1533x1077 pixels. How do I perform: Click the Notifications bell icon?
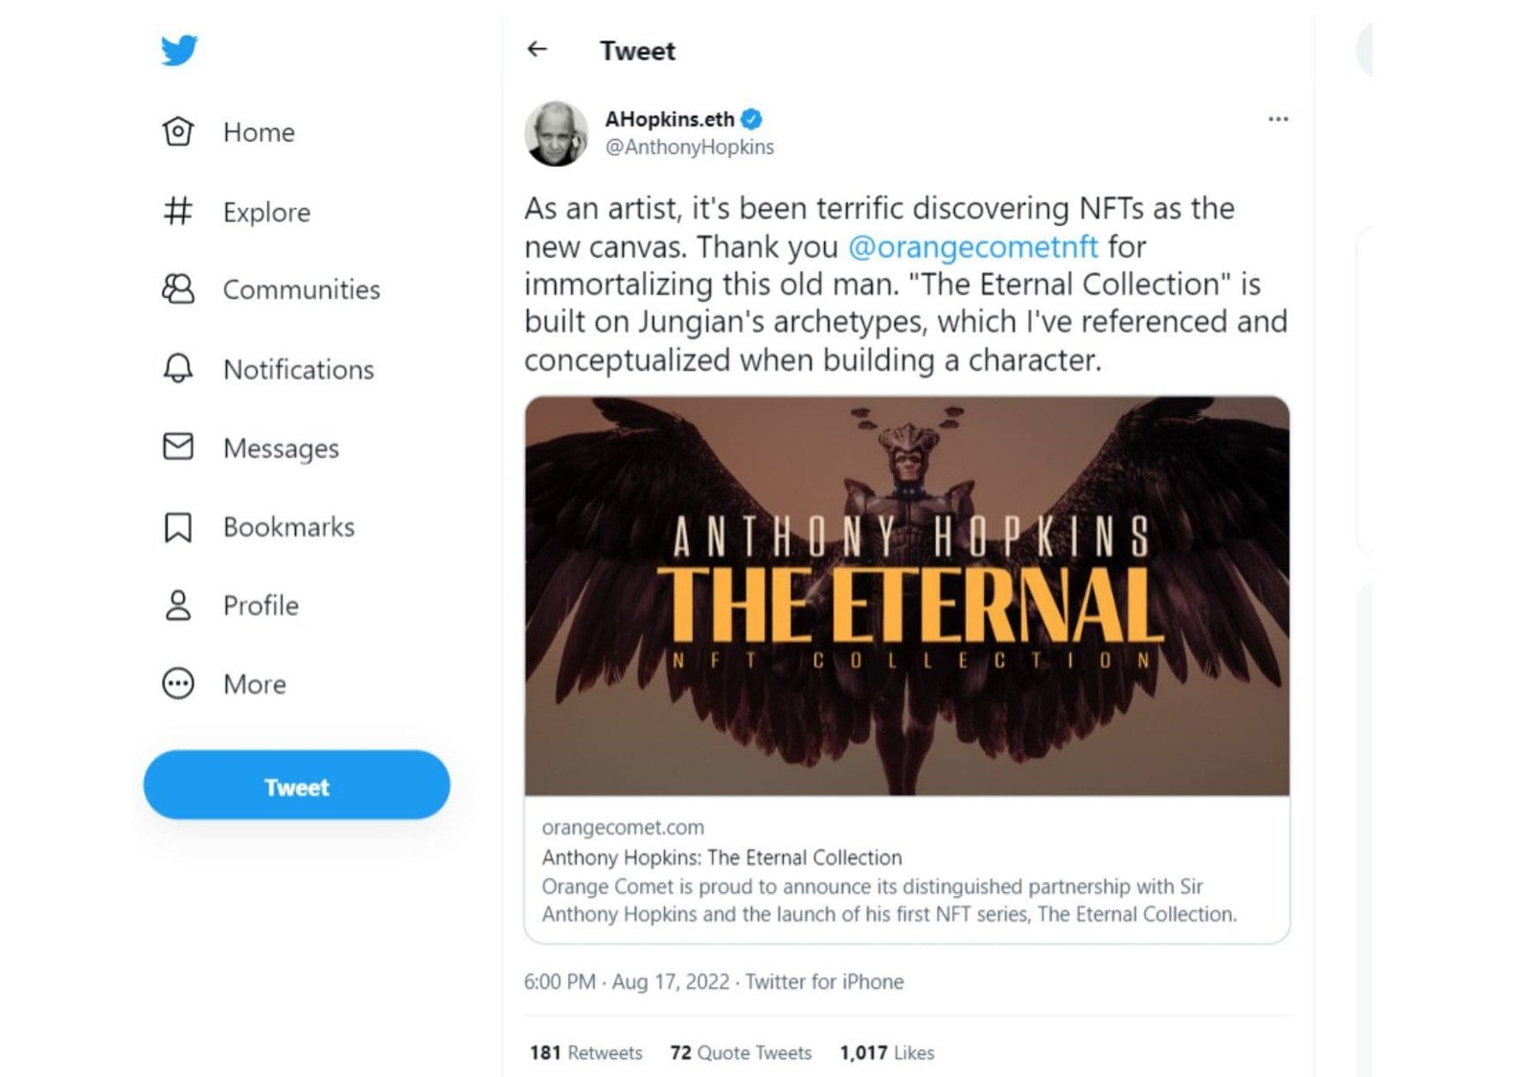coord(178,369)
